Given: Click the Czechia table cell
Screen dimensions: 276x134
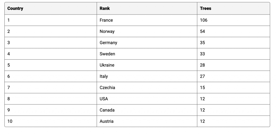Looking at the screenshot, I should pyautogui.click(x=107, y=88).
